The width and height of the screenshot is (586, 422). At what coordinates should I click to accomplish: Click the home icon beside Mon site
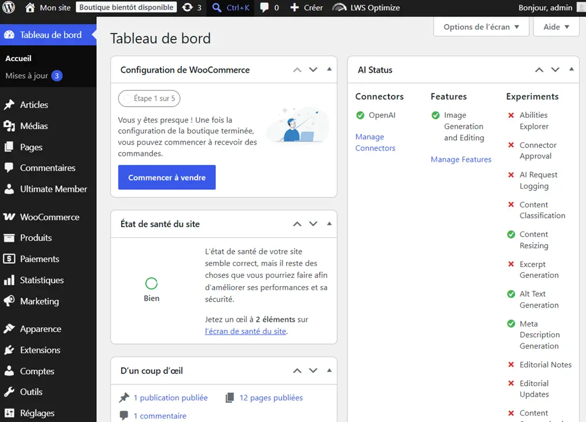[30, 8]
